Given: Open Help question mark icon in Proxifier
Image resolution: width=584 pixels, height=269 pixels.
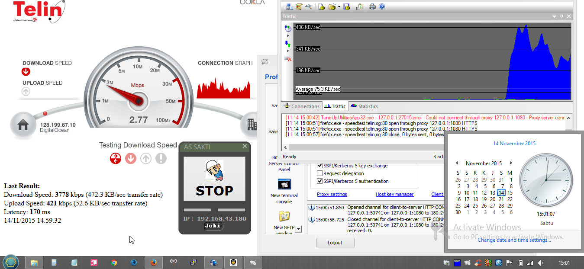Looking at the screenshot, I should (x=382, y=6).
